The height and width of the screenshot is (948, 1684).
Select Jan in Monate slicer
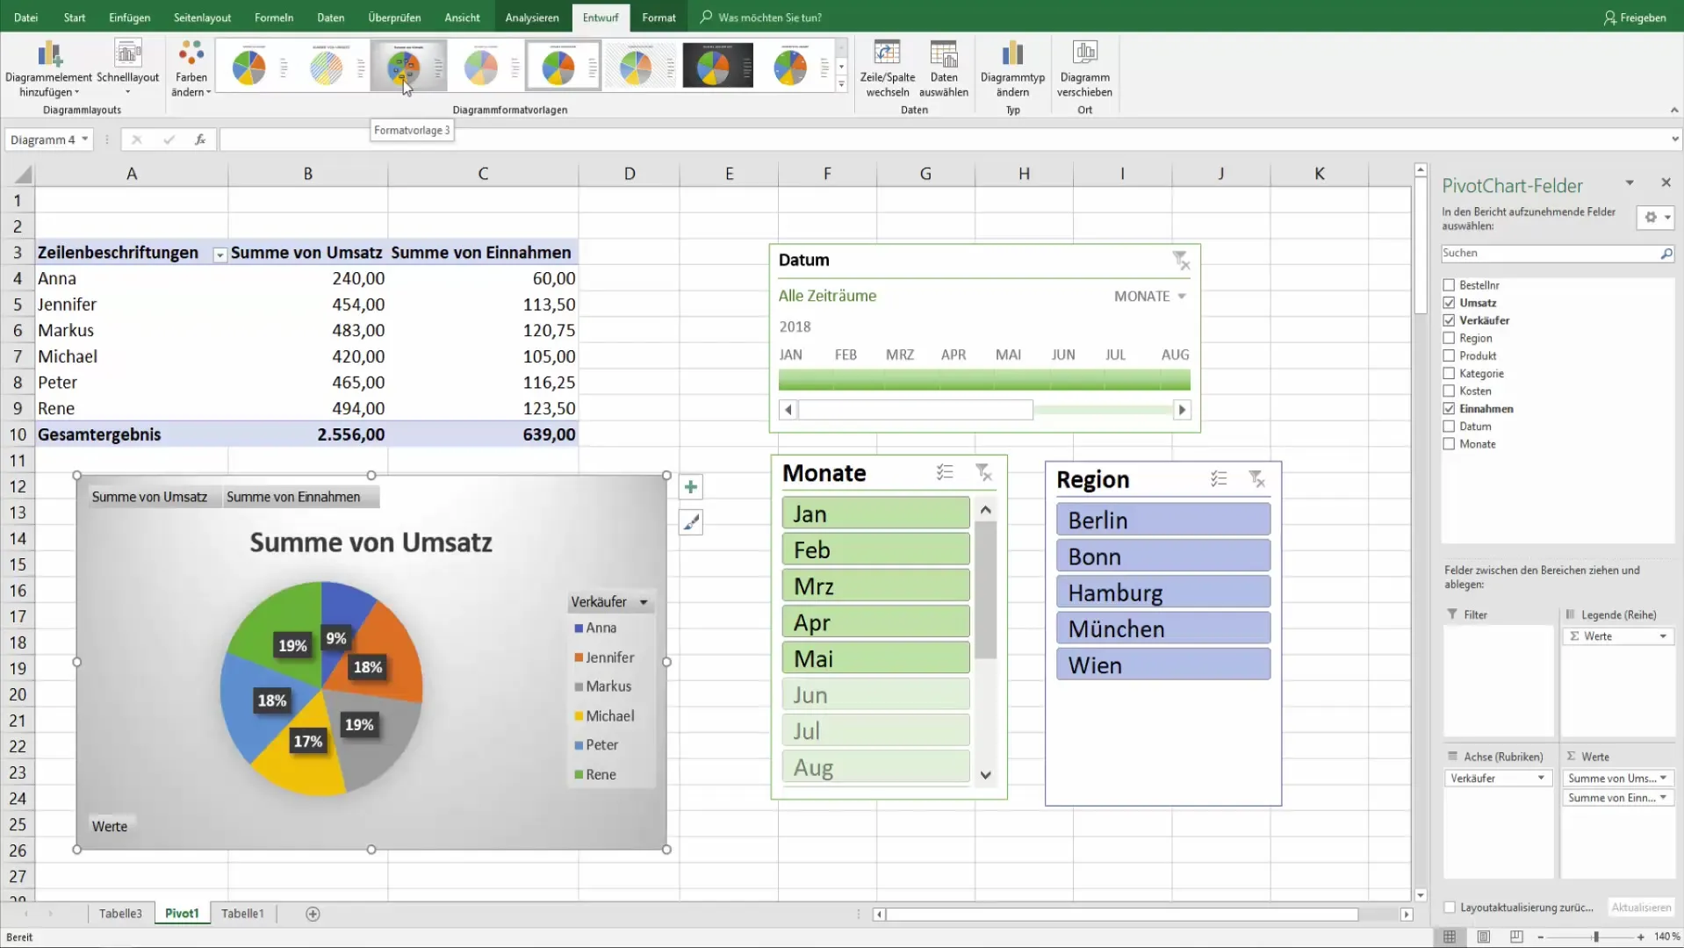(875, 513)
